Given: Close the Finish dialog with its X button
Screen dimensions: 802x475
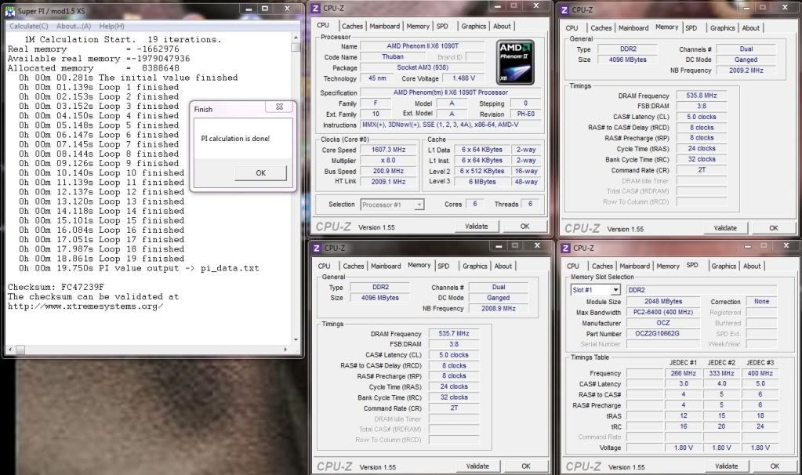Looking at the screenshot, I should click(x=279, y=107).
